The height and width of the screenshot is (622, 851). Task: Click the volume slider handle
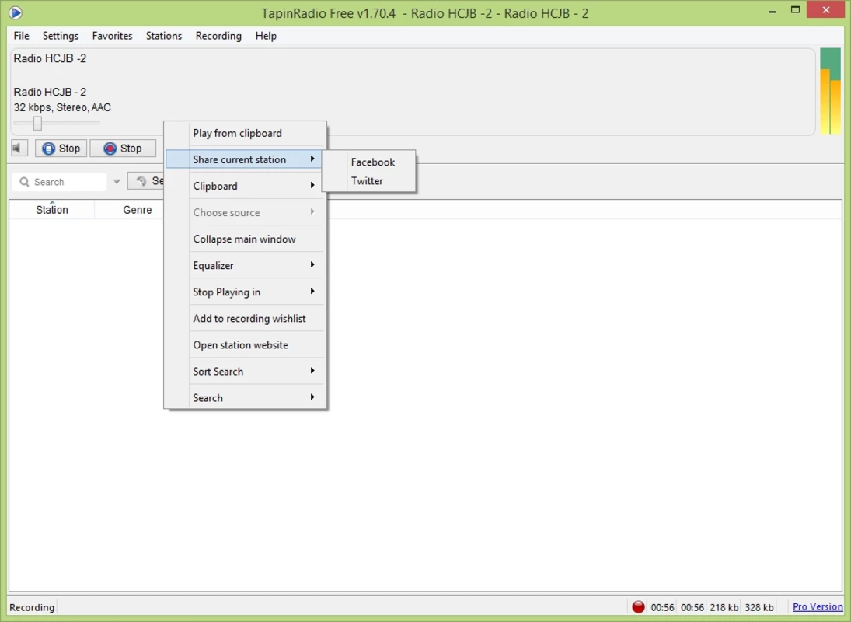point(37,124)
